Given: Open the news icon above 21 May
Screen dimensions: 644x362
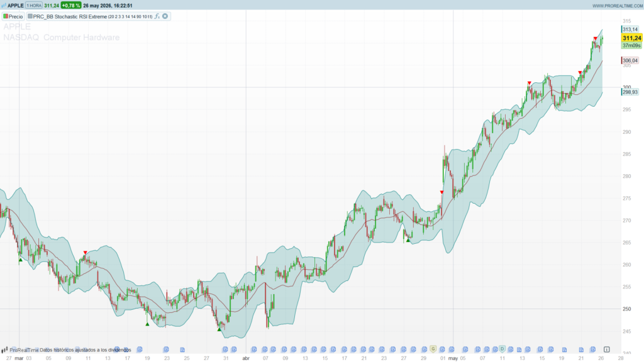Looking at the screenshot, I should 581,349.
